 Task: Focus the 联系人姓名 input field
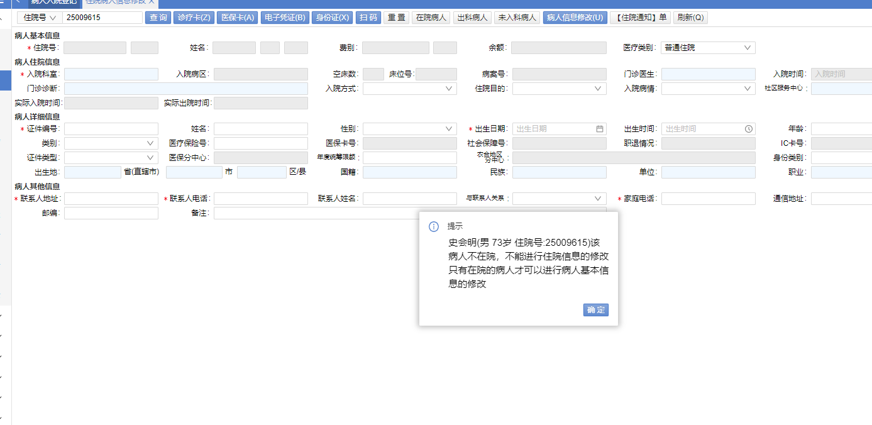[x=409, y=199]
